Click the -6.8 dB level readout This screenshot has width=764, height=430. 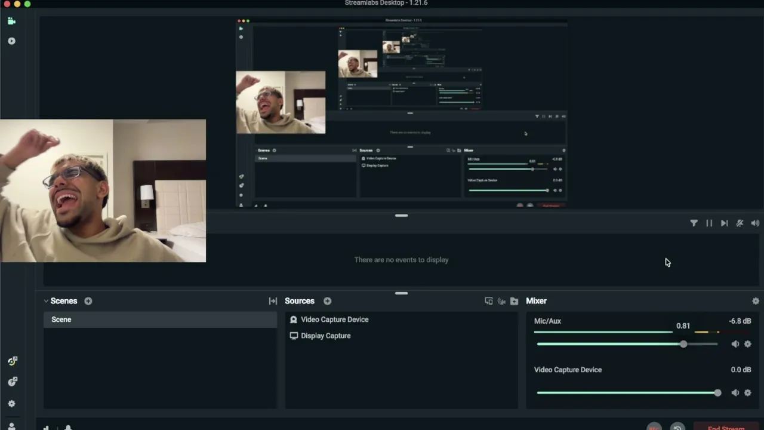point(740,321)
